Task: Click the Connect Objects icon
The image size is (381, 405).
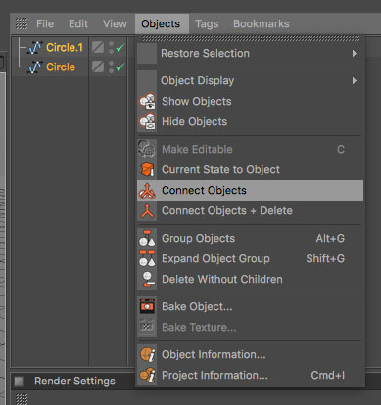Action: (147, 191)
